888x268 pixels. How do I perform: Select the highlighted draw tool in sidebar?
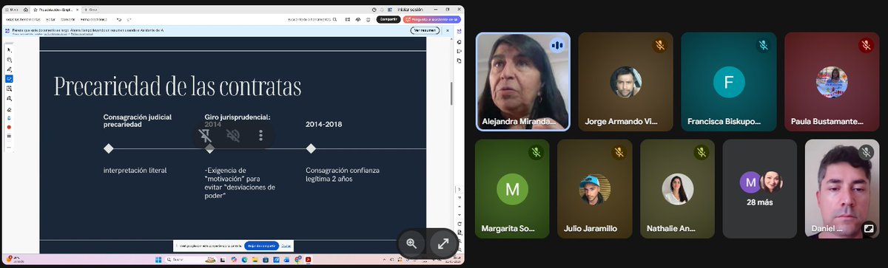pyautogui.click(x=9, y=78)
